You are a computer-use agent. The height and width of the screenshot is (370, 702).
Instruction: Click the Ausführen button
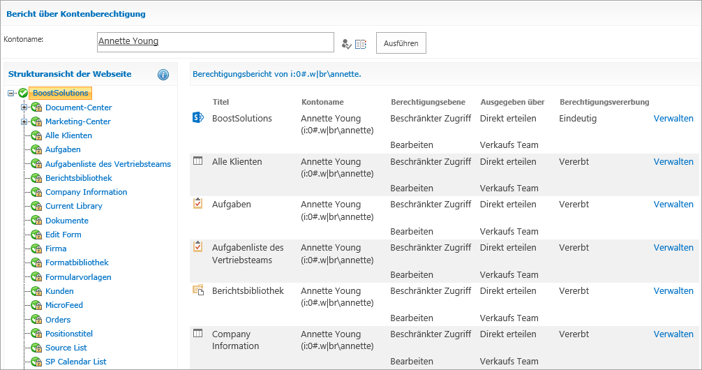point(401,43)
